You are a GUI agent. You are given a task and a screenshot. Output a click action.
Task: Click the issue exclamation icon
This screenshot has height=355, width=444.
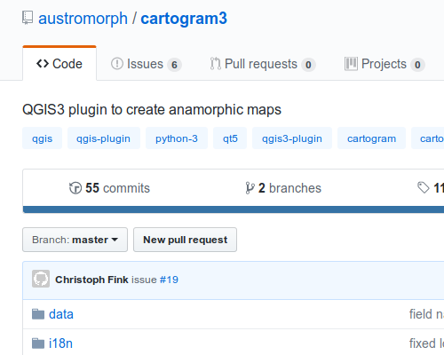coord(117,64)
